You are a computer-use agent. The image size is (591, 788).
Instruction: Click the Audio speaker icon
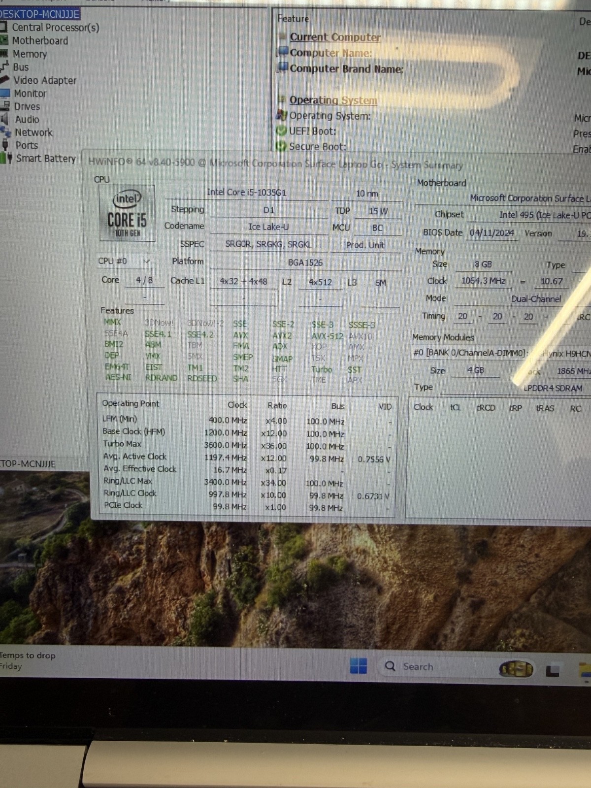pos(4,119)
